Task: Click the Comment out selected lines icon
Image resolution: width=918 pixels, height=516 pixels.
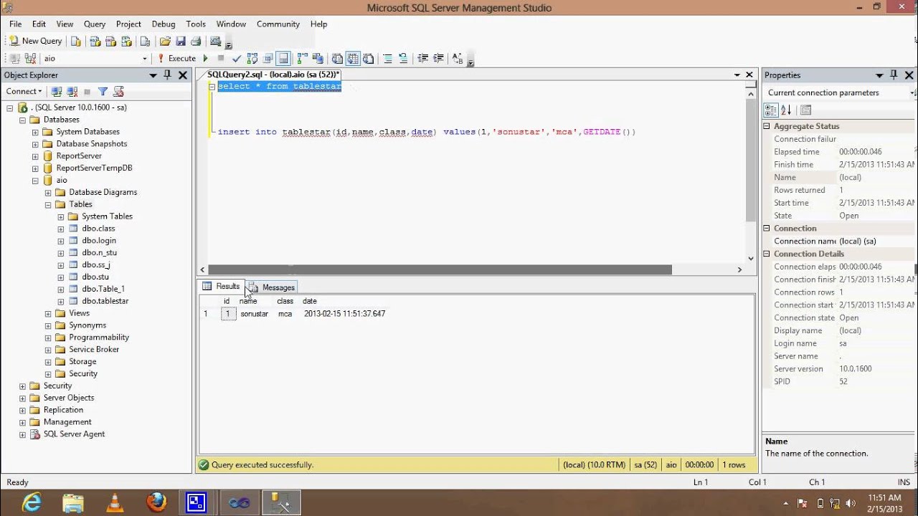Action: [x=387, y=58]
